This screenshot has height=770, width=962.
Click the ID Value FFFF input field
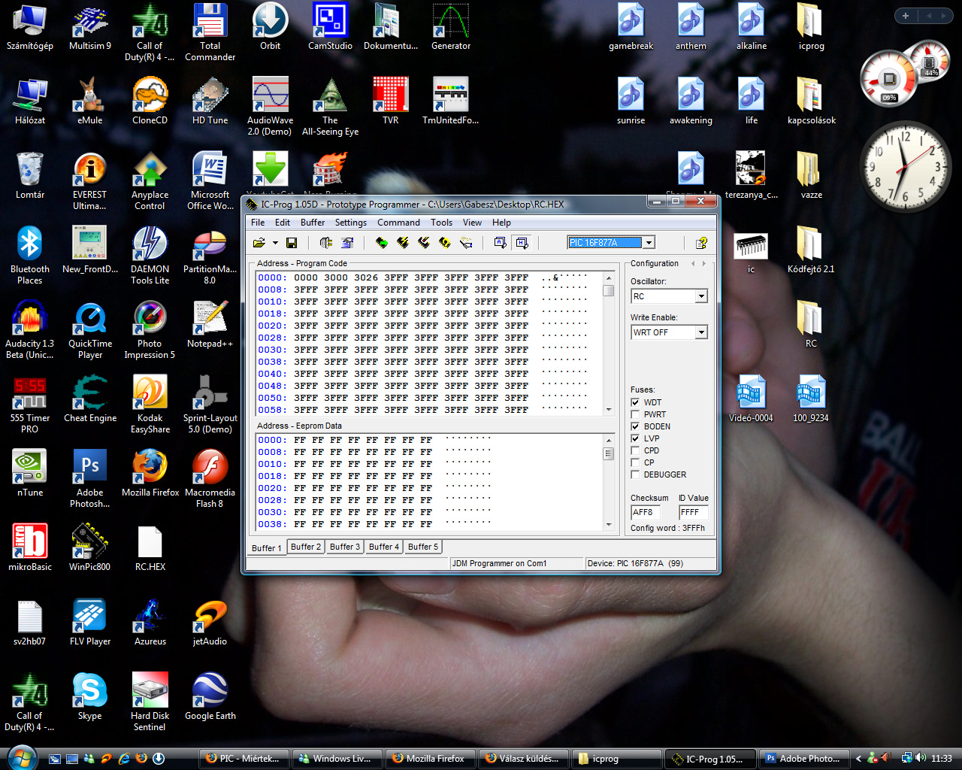pos(693,512)
